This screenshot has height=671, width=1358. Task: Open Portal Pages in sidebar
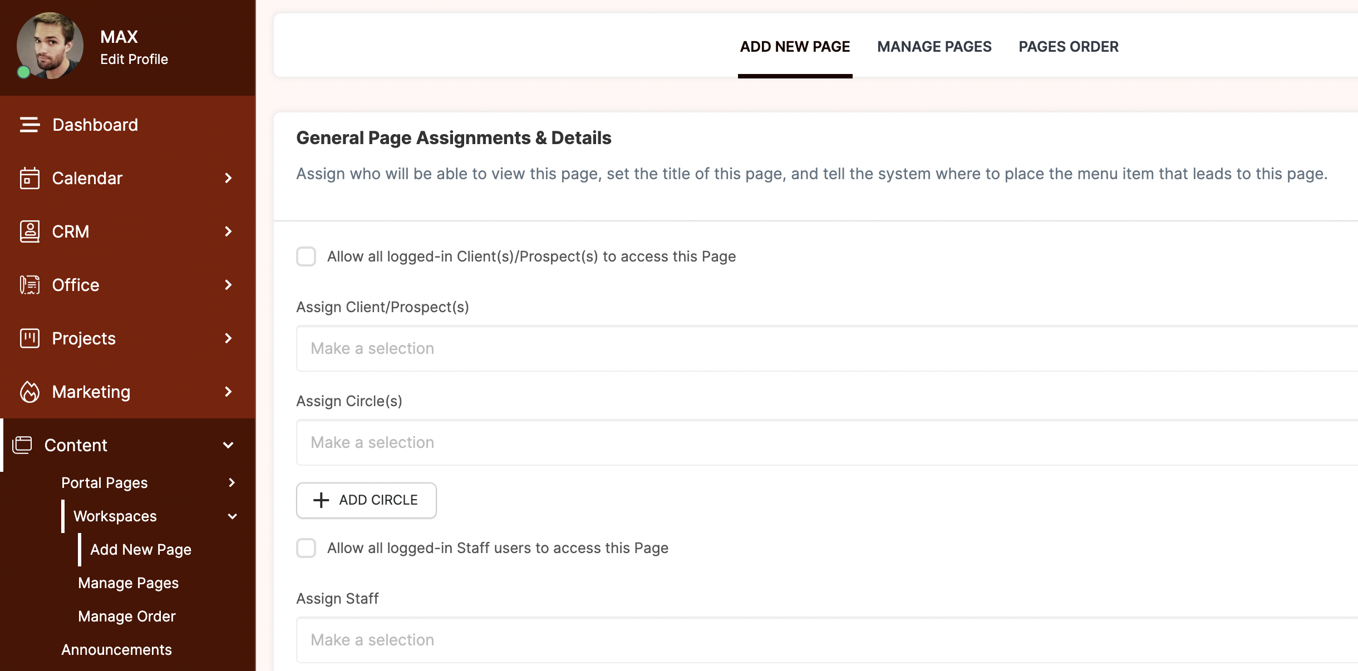(x=104, y=483)
